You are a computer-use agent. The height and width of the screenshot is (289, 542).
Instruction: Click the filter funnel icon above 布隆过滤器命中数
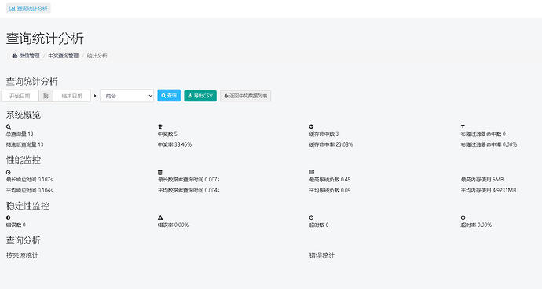tap(463, 127)
